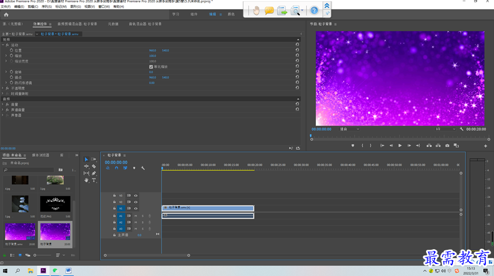Open the master clip selector dropdown

(37, 34)
